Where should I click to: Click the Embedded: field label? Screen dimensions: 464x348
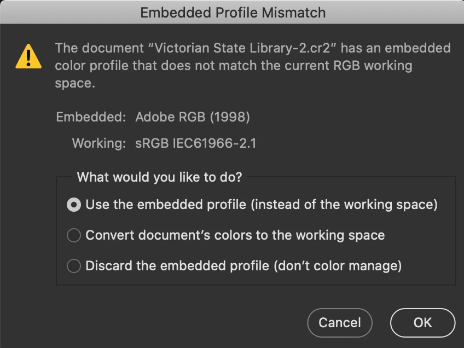tap(91, 117)
